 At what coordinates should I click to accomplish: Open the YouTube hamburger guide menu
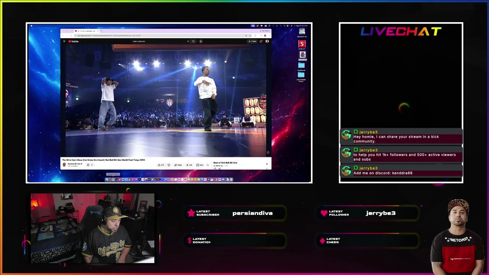(x=64, y=41)
